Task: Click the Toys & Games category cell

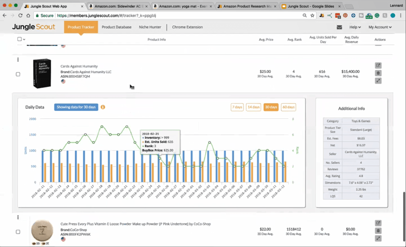Action: tap(361, 121)
